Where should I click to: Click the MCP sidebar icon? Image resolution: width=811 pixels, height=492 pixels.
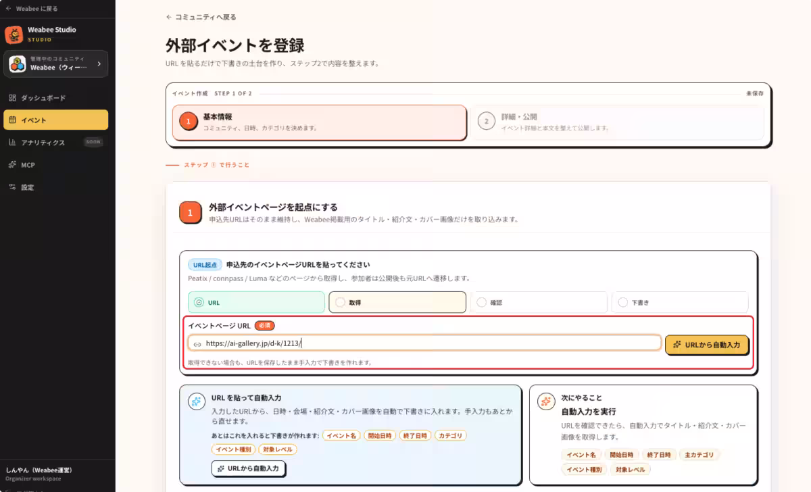coord(12,165)
